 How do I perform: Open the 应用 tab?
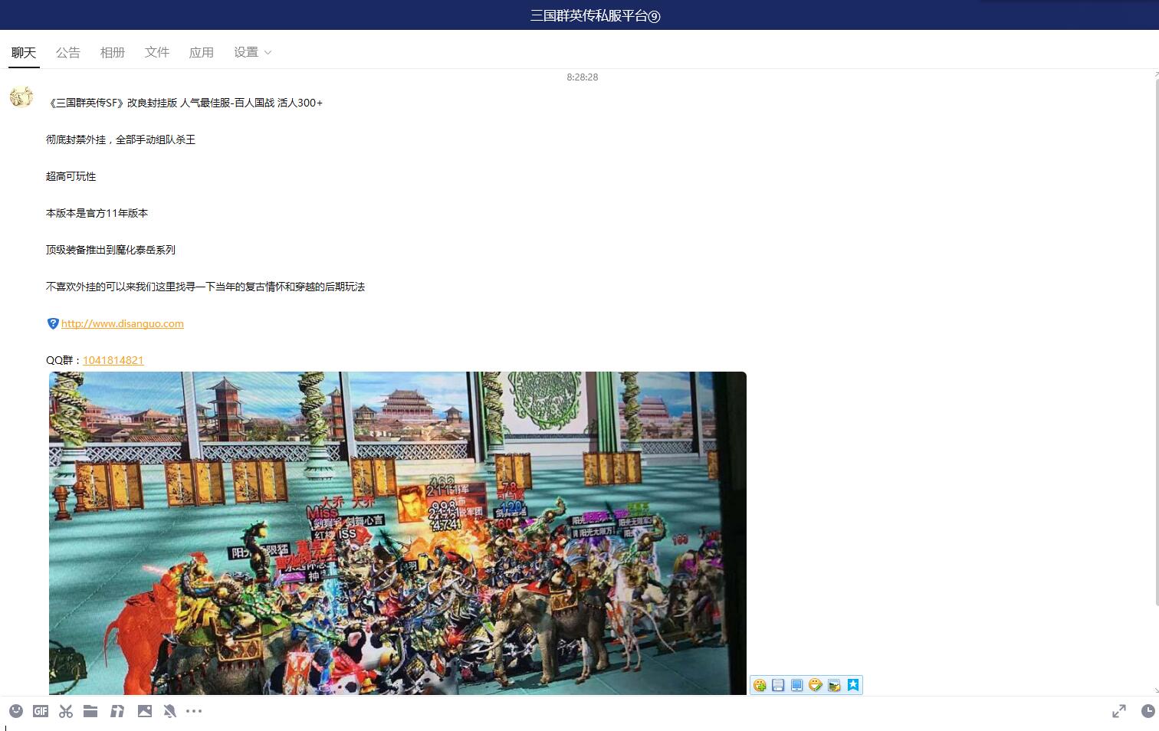tap(202, 52)
